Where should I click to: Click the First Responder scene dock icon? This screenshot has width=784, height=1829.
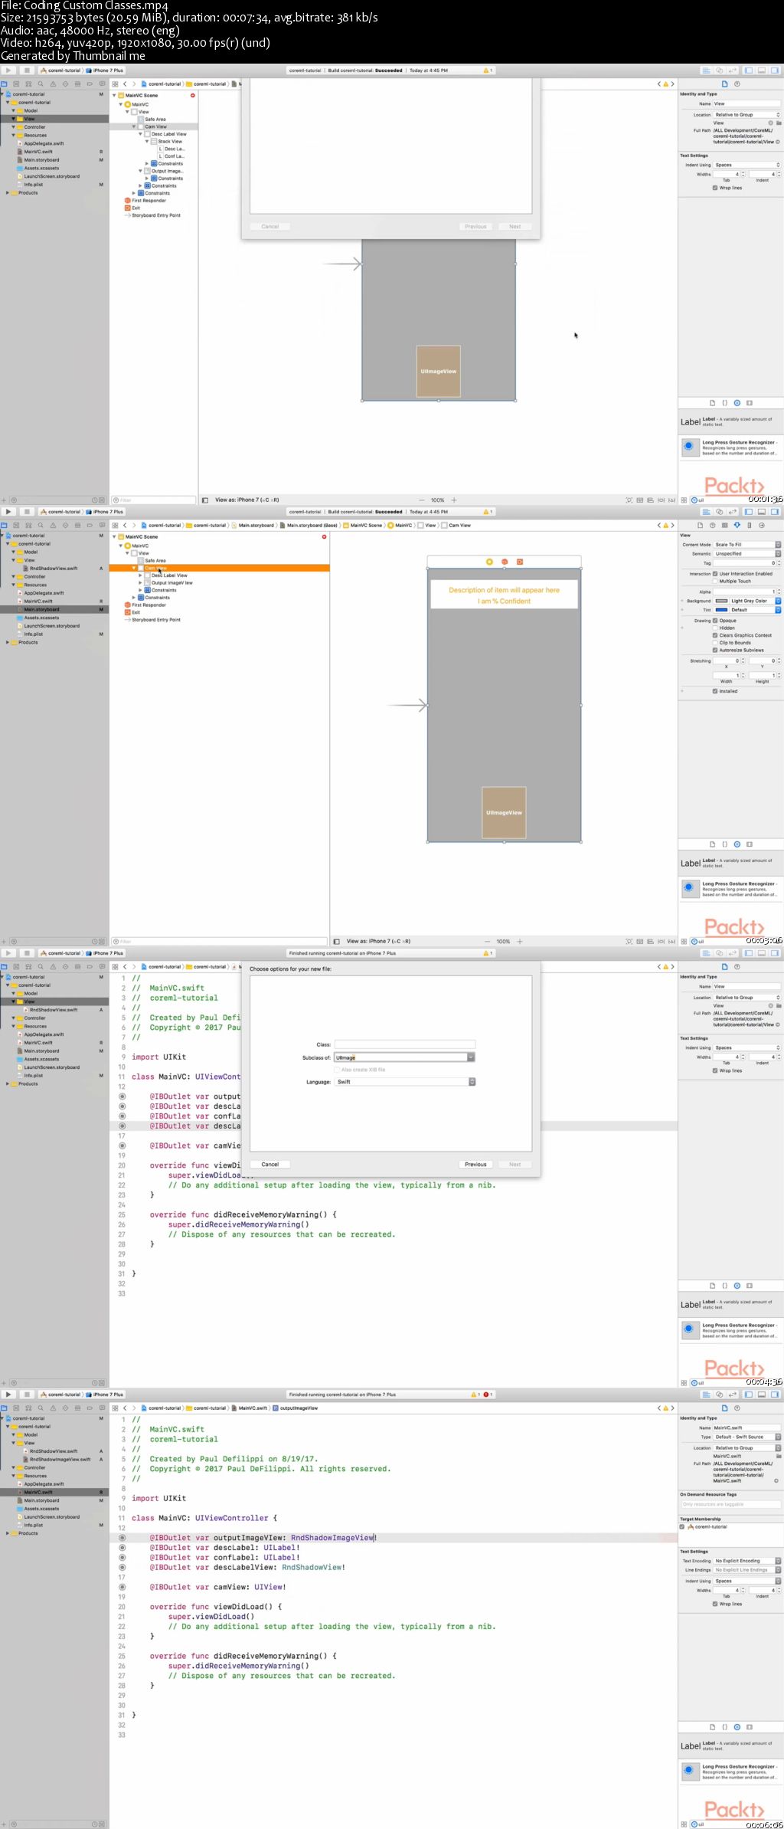(505, 562)
